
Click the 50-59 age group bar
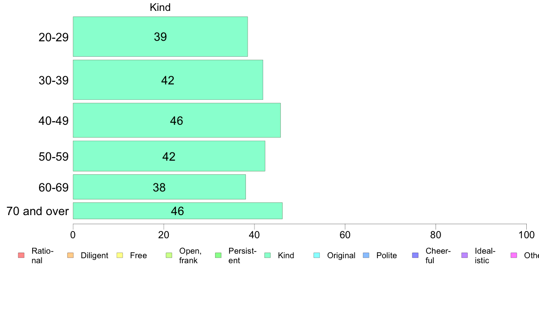click(169, 156)
